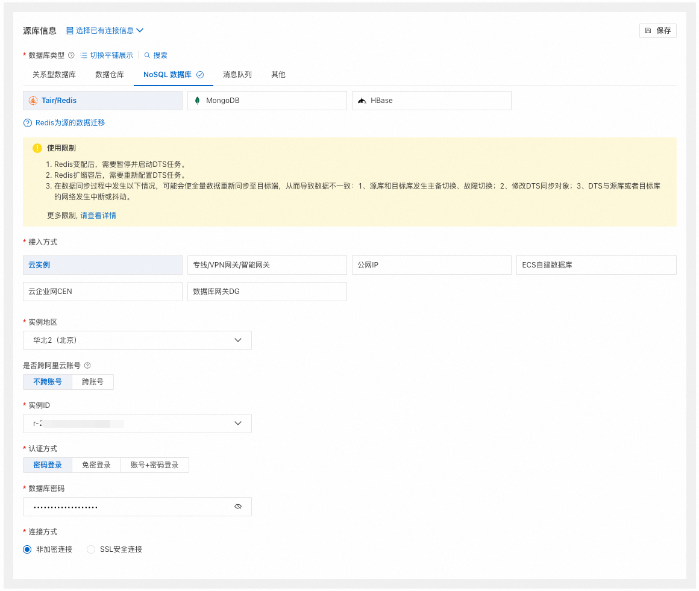Select 云企业网CEN access method
Screen dimensions: 699x591
coord(102,292)
